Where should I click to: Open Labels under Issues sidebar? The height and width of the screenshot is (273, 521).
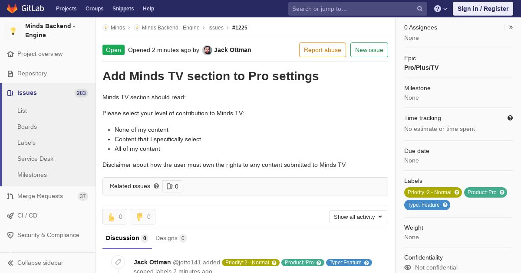pyautogui.click(x=26, y=143)
